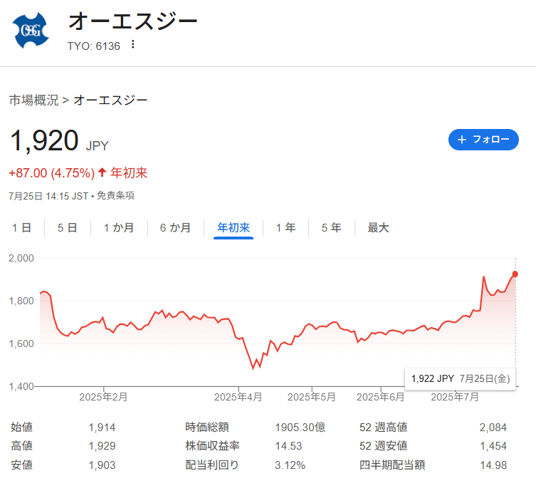The width and height of the screenshot is (536, 486).
Task: Click the 14.53 P/E value
Action: (288, 446)
